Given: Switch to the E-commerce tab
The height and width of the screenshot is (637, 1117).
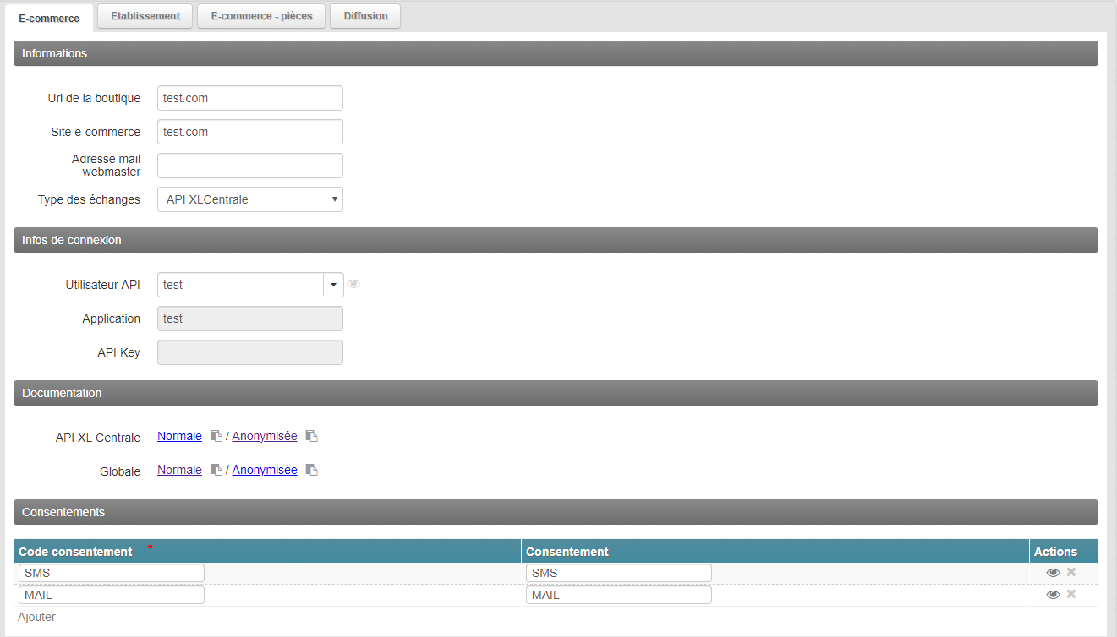Looking at the screenshot, I should click(49, 18).
